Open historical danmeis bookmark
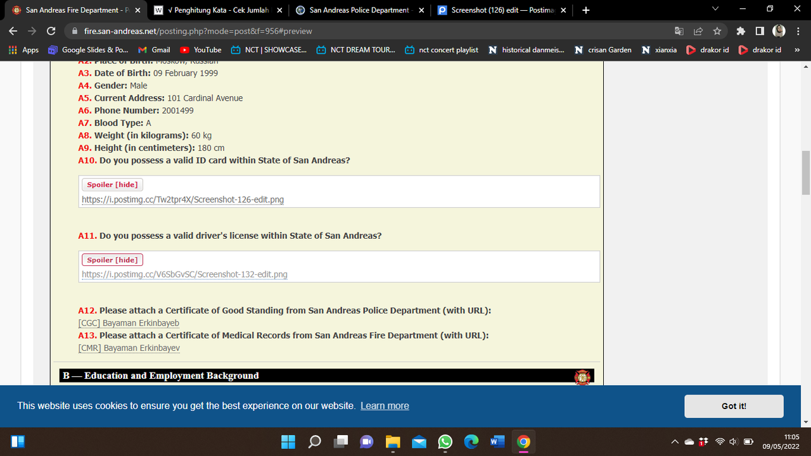This screenshot has height=456, width=811. coord(527,49)
